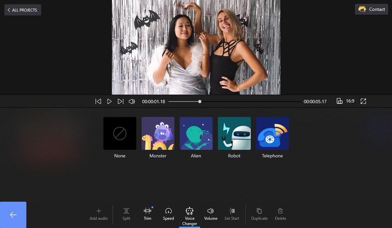
Task: Click the video preview image
Action: coord(196,47)
